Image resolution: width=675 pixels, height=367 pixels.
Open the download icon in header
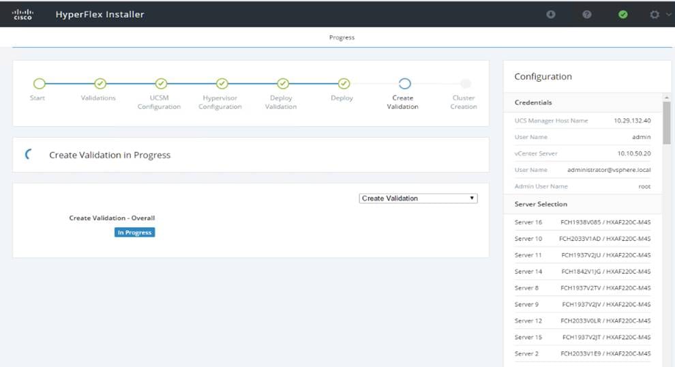[x=551, y=14]
